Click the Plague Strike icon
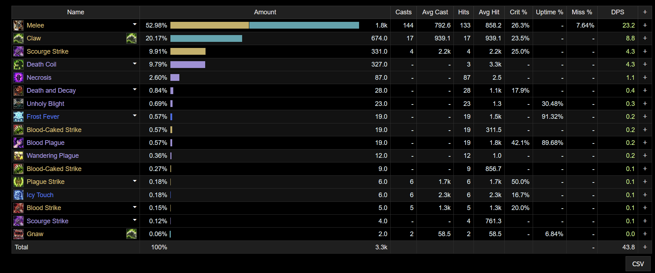 tap(18, 182)
